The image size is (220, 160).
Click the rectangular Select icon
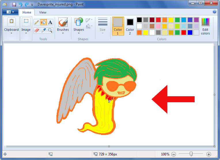pyautogui.click(x=26, y=22)
